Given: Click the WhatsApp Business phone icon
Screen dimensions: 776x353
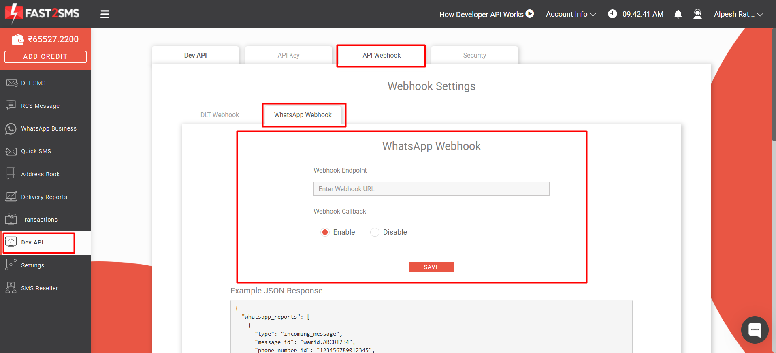Looking at the screenshot, I should [x=11, y=128].
